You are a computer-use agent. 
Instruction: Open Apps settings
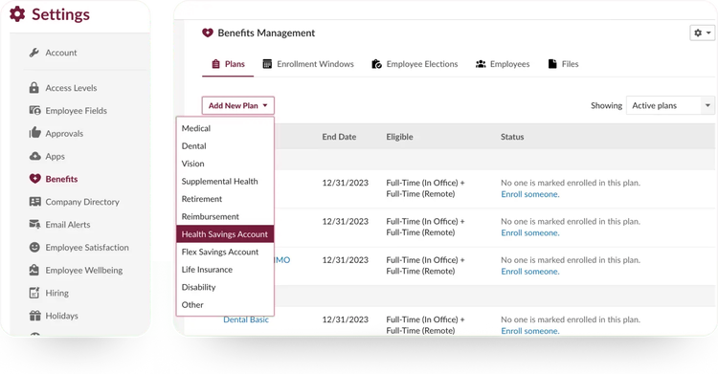[55, 156]
